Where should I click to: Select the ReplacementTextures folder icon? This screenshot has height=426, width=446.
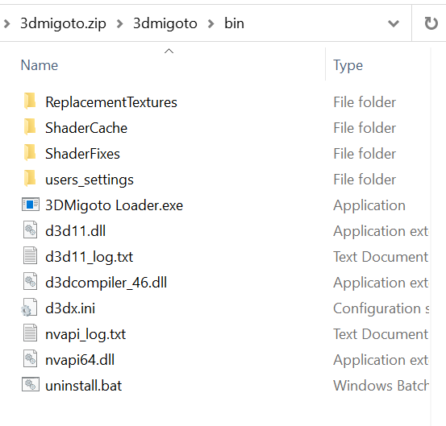point(30,101)
